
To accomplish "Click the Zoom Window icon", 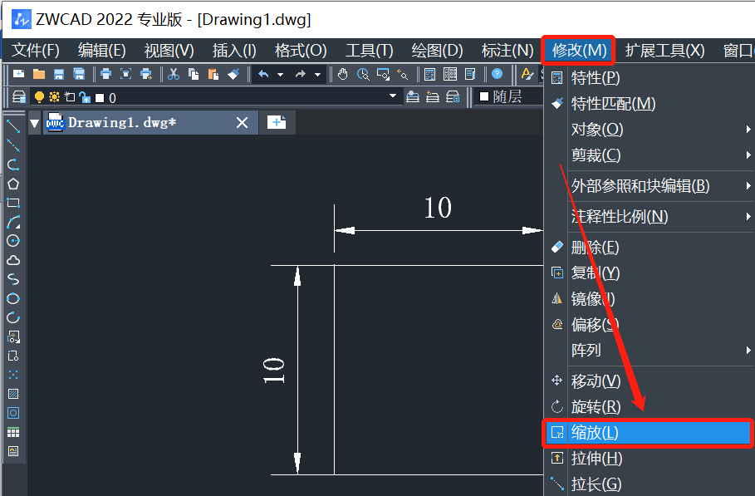I will [x=383, y=74].
